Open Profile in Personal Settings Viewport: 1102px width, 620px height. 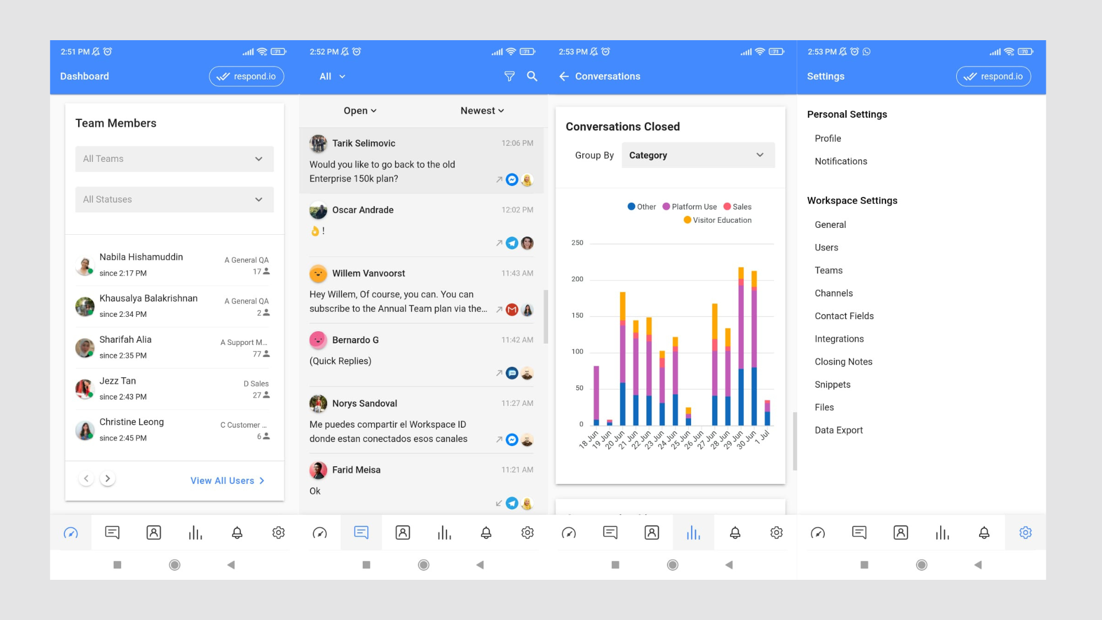click(x=828, y=138)
